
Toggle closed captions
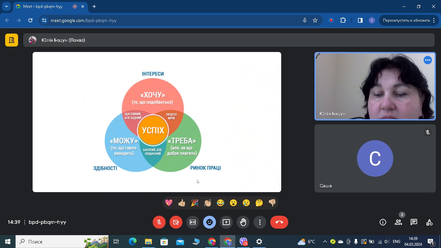[x=193, y=222]
